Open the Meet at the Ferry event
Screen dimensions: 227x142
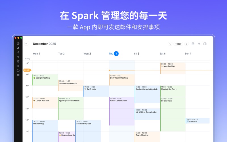click(173, 91)
